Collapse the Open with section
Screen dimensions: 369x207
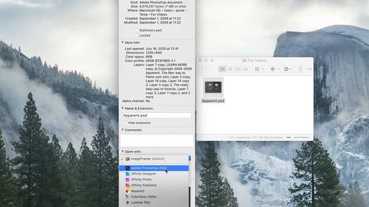point(123,152)
